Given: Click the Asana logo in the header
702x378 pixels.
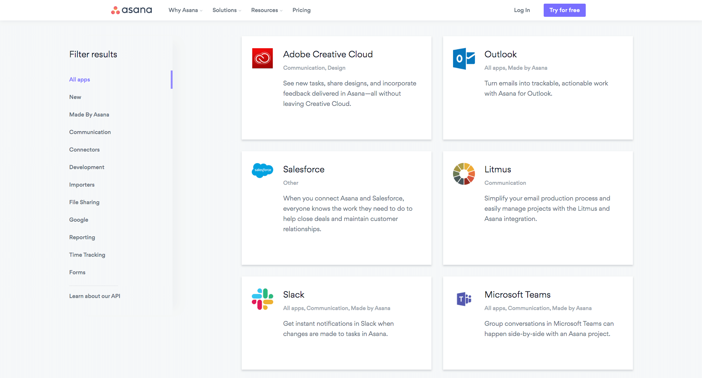Looking at the screenshot, I should 131,10.
